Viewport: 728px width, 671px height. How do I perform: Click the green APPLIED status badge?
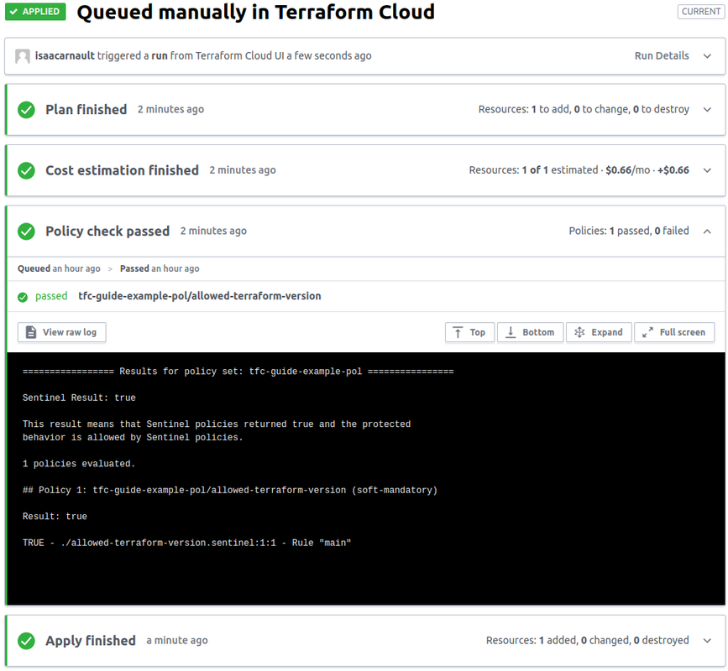[35, 12]
